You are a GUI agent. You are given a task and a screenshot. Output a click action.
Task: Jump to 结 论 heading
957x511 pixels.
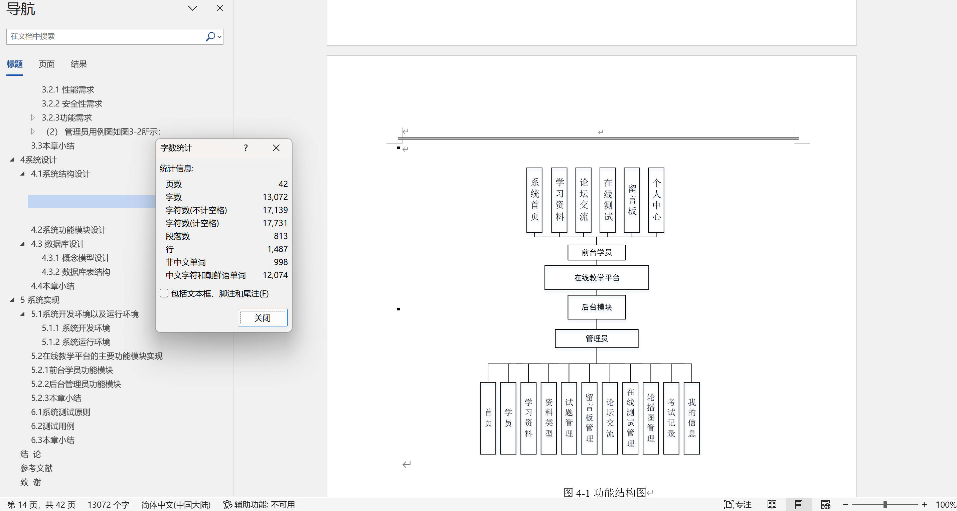tap(30, 454)
